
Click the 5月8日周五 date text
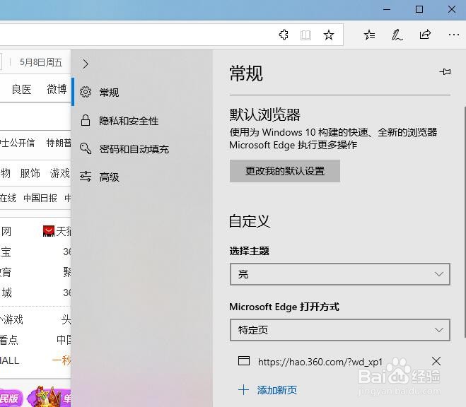41,62
